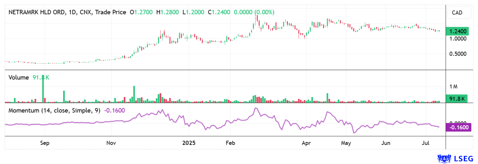Click the Sep marker on time axis
Screen dimensions: 478x164
pos(45,143)
